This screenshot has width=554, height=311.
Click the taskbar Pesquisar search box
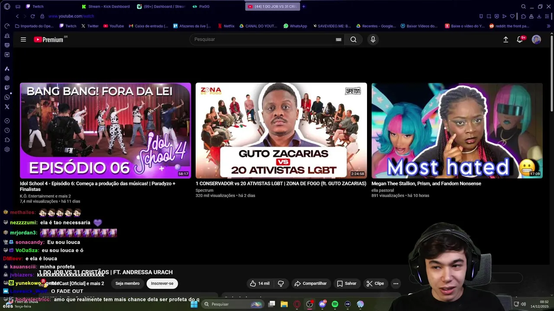(233, 304)
